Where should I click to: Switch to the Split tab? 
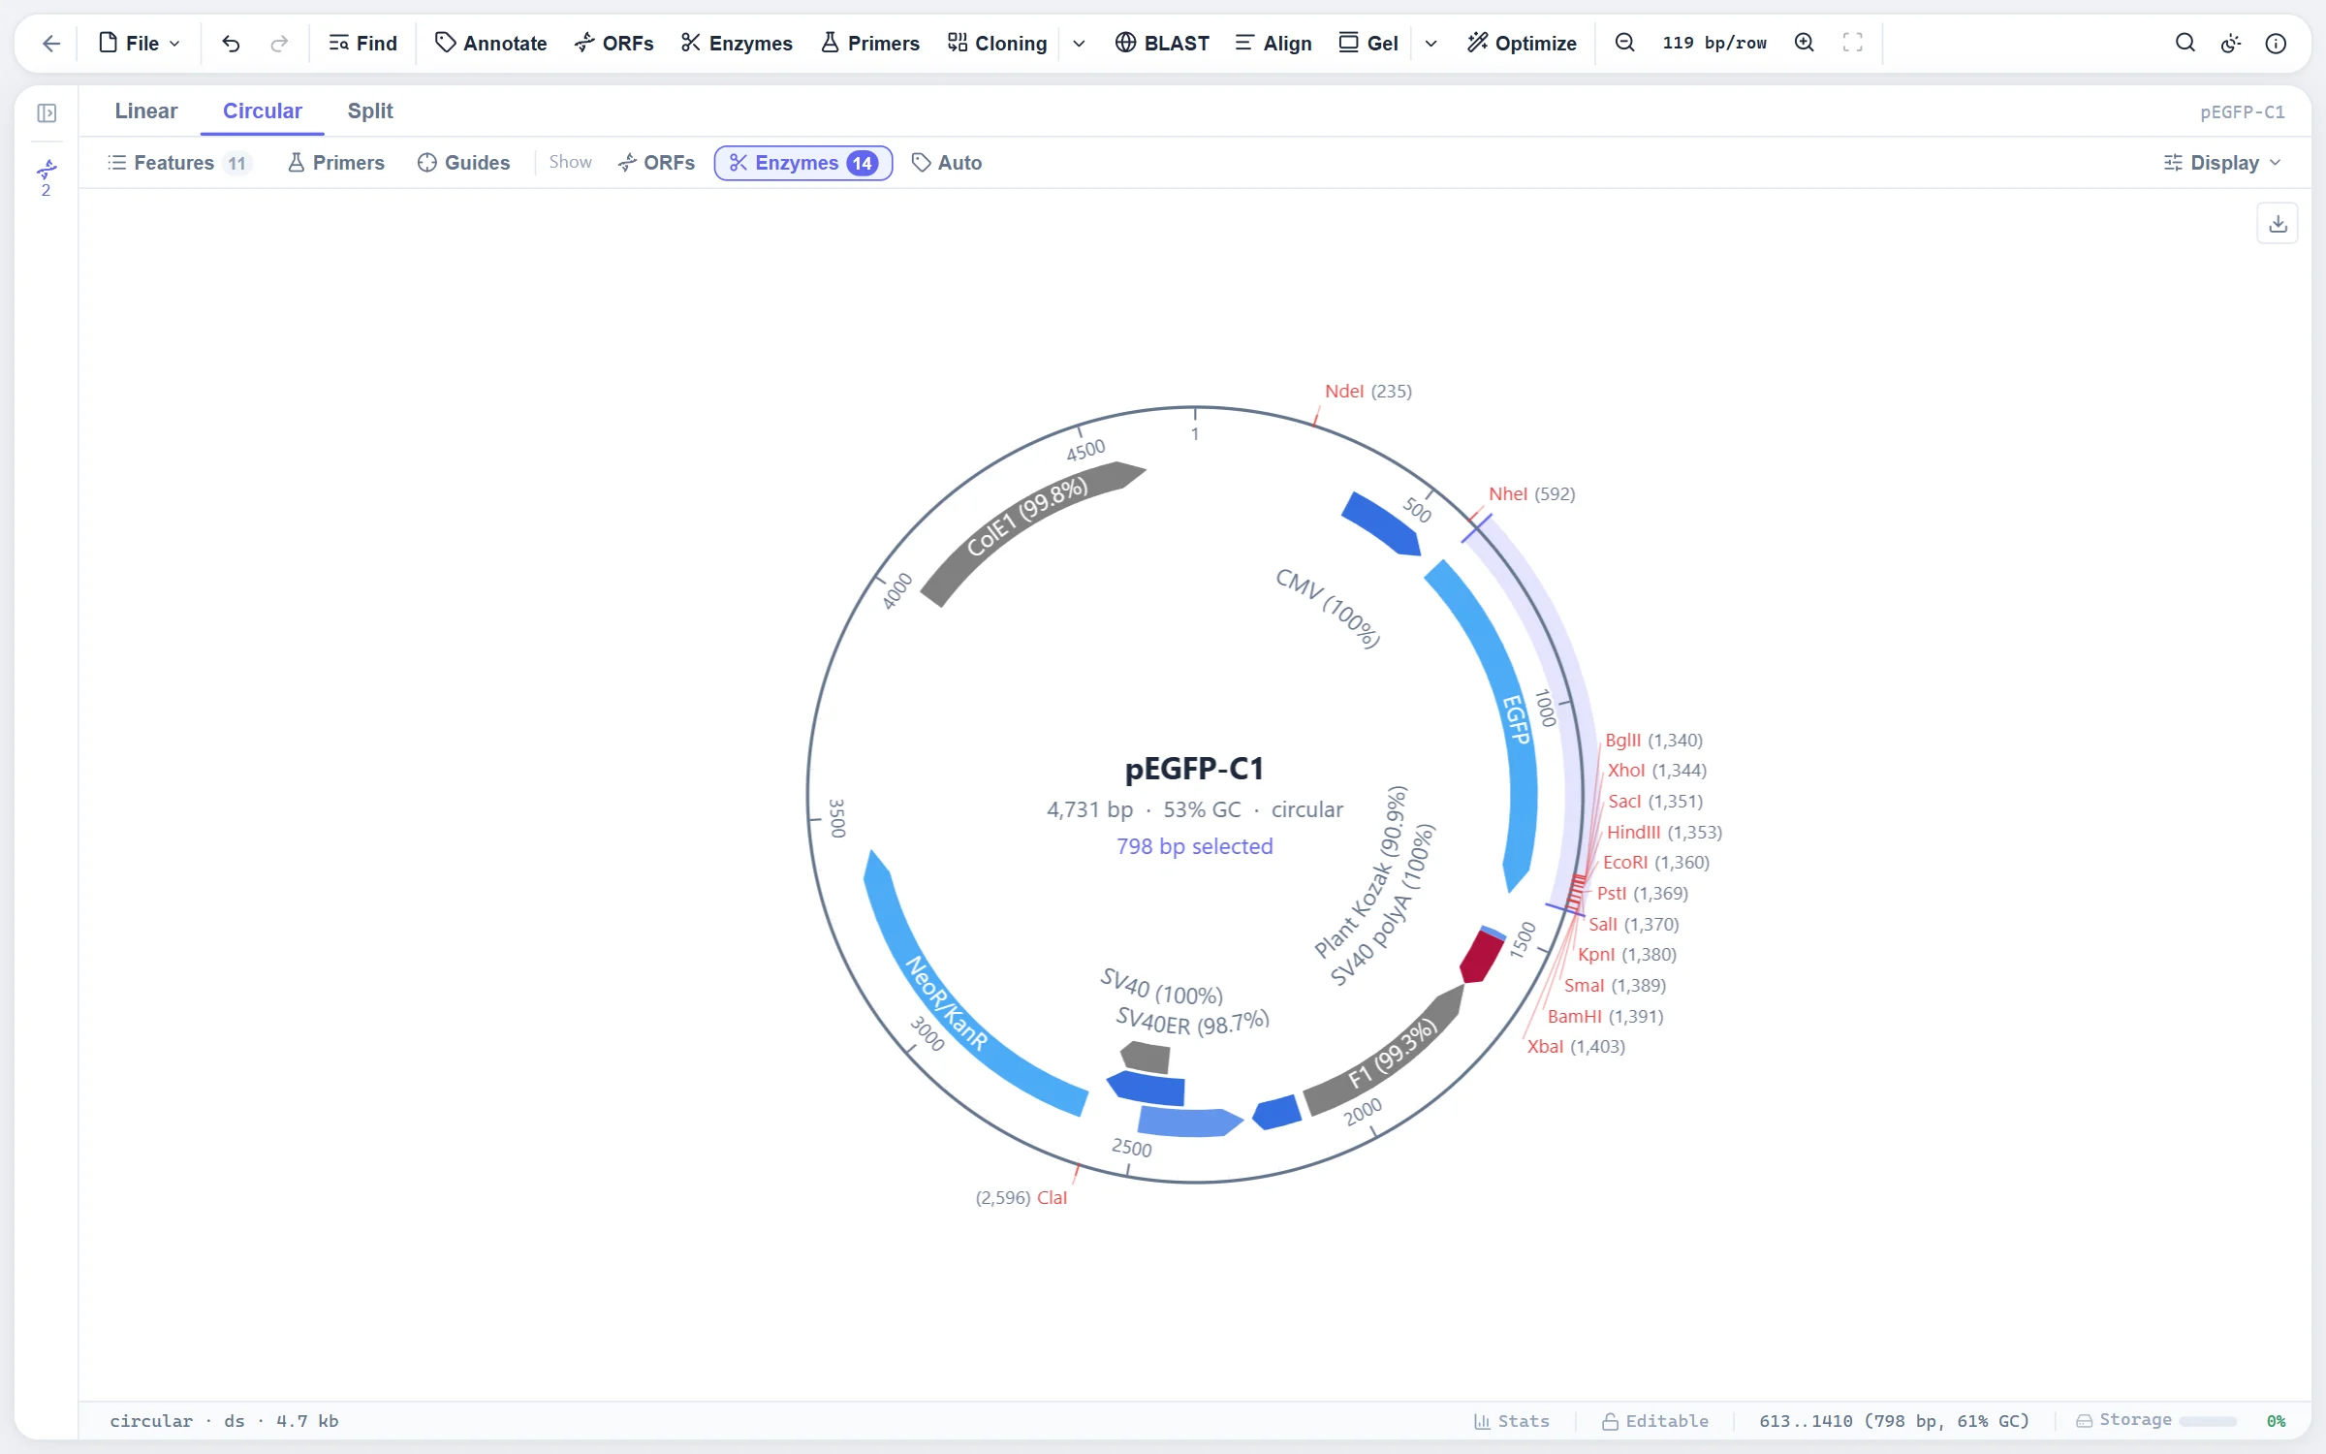point(370,111)
